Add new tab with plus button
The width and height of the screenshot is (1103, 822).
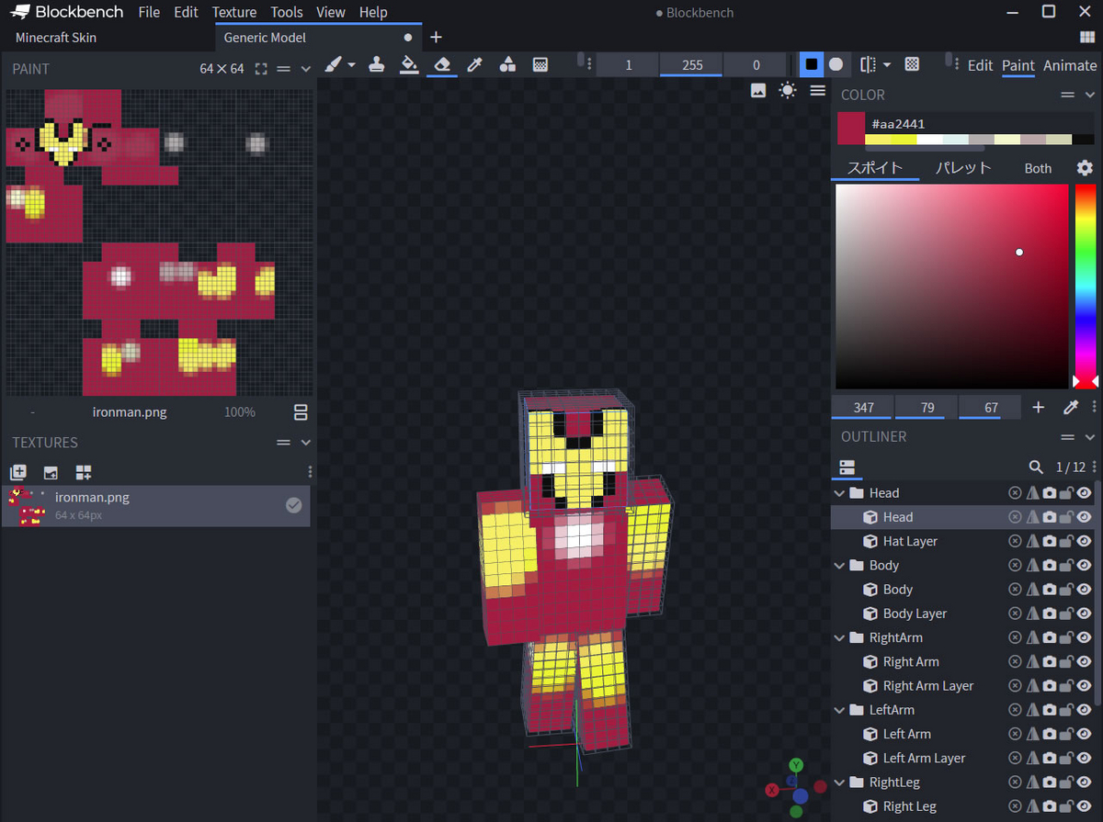pos(436,38)
